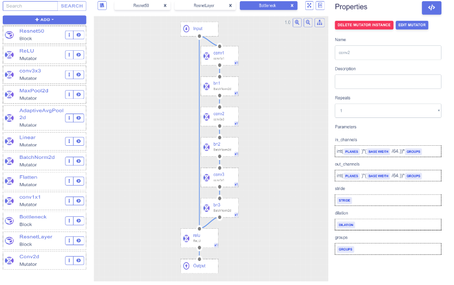Click the SEARCH button
This screenshot has height=285, width=454.
(x=71, y=6)
